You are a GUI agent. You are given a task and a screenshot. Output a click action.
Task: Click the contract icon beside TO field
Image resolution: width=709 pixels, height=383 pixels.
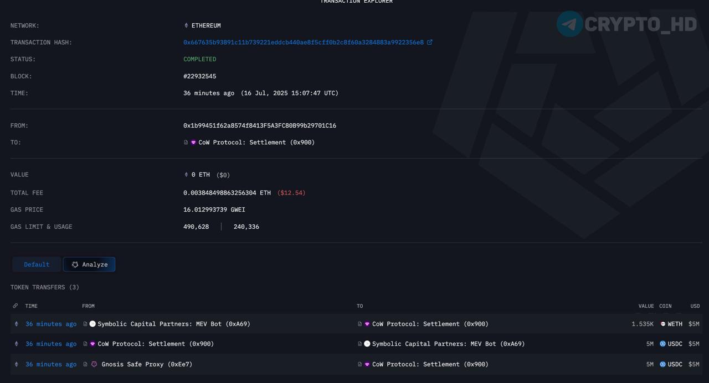186,142
